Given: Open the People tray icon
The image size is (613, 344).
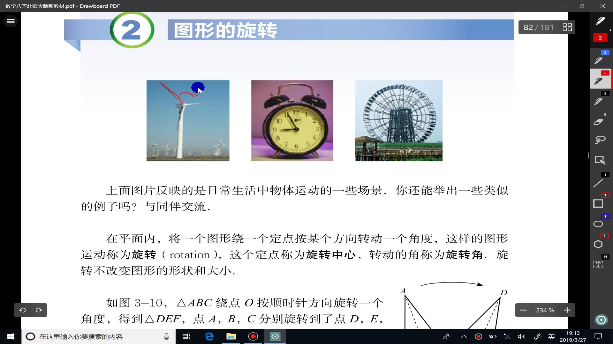Looking at the screenshot, I should tap(446, 336).
